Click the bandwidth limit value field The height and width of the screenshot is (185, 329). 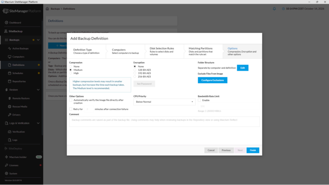pos(229,106)
